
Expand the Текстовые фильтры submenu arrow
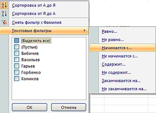click(85, 31)
